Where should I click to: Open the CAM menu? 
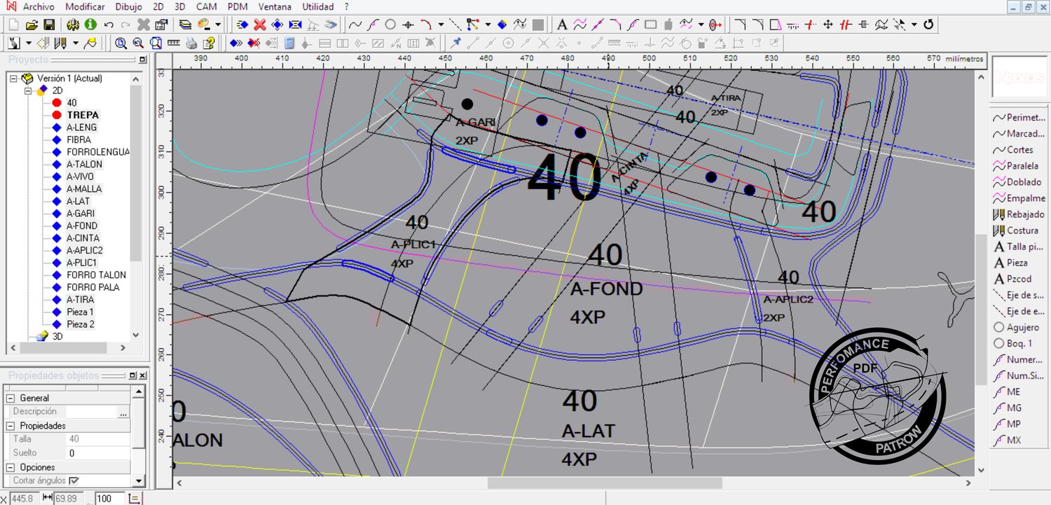tap(207, 7)
